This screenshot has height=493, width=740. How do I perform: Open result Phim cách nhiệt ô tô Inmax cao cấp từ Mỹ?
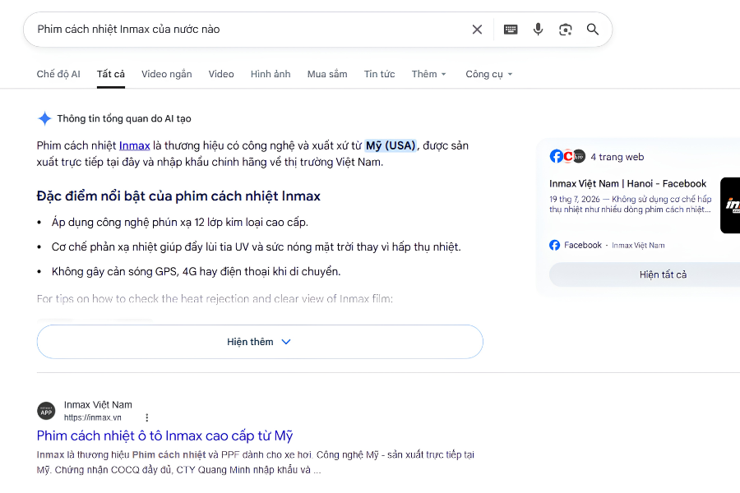tap(164, 435)
